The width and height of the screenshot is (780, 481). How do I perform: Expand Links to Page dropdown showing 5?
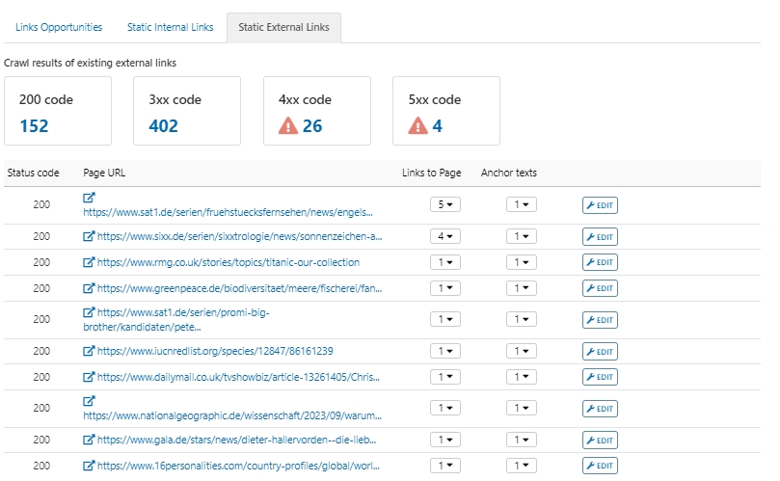(x=445, y=204)
